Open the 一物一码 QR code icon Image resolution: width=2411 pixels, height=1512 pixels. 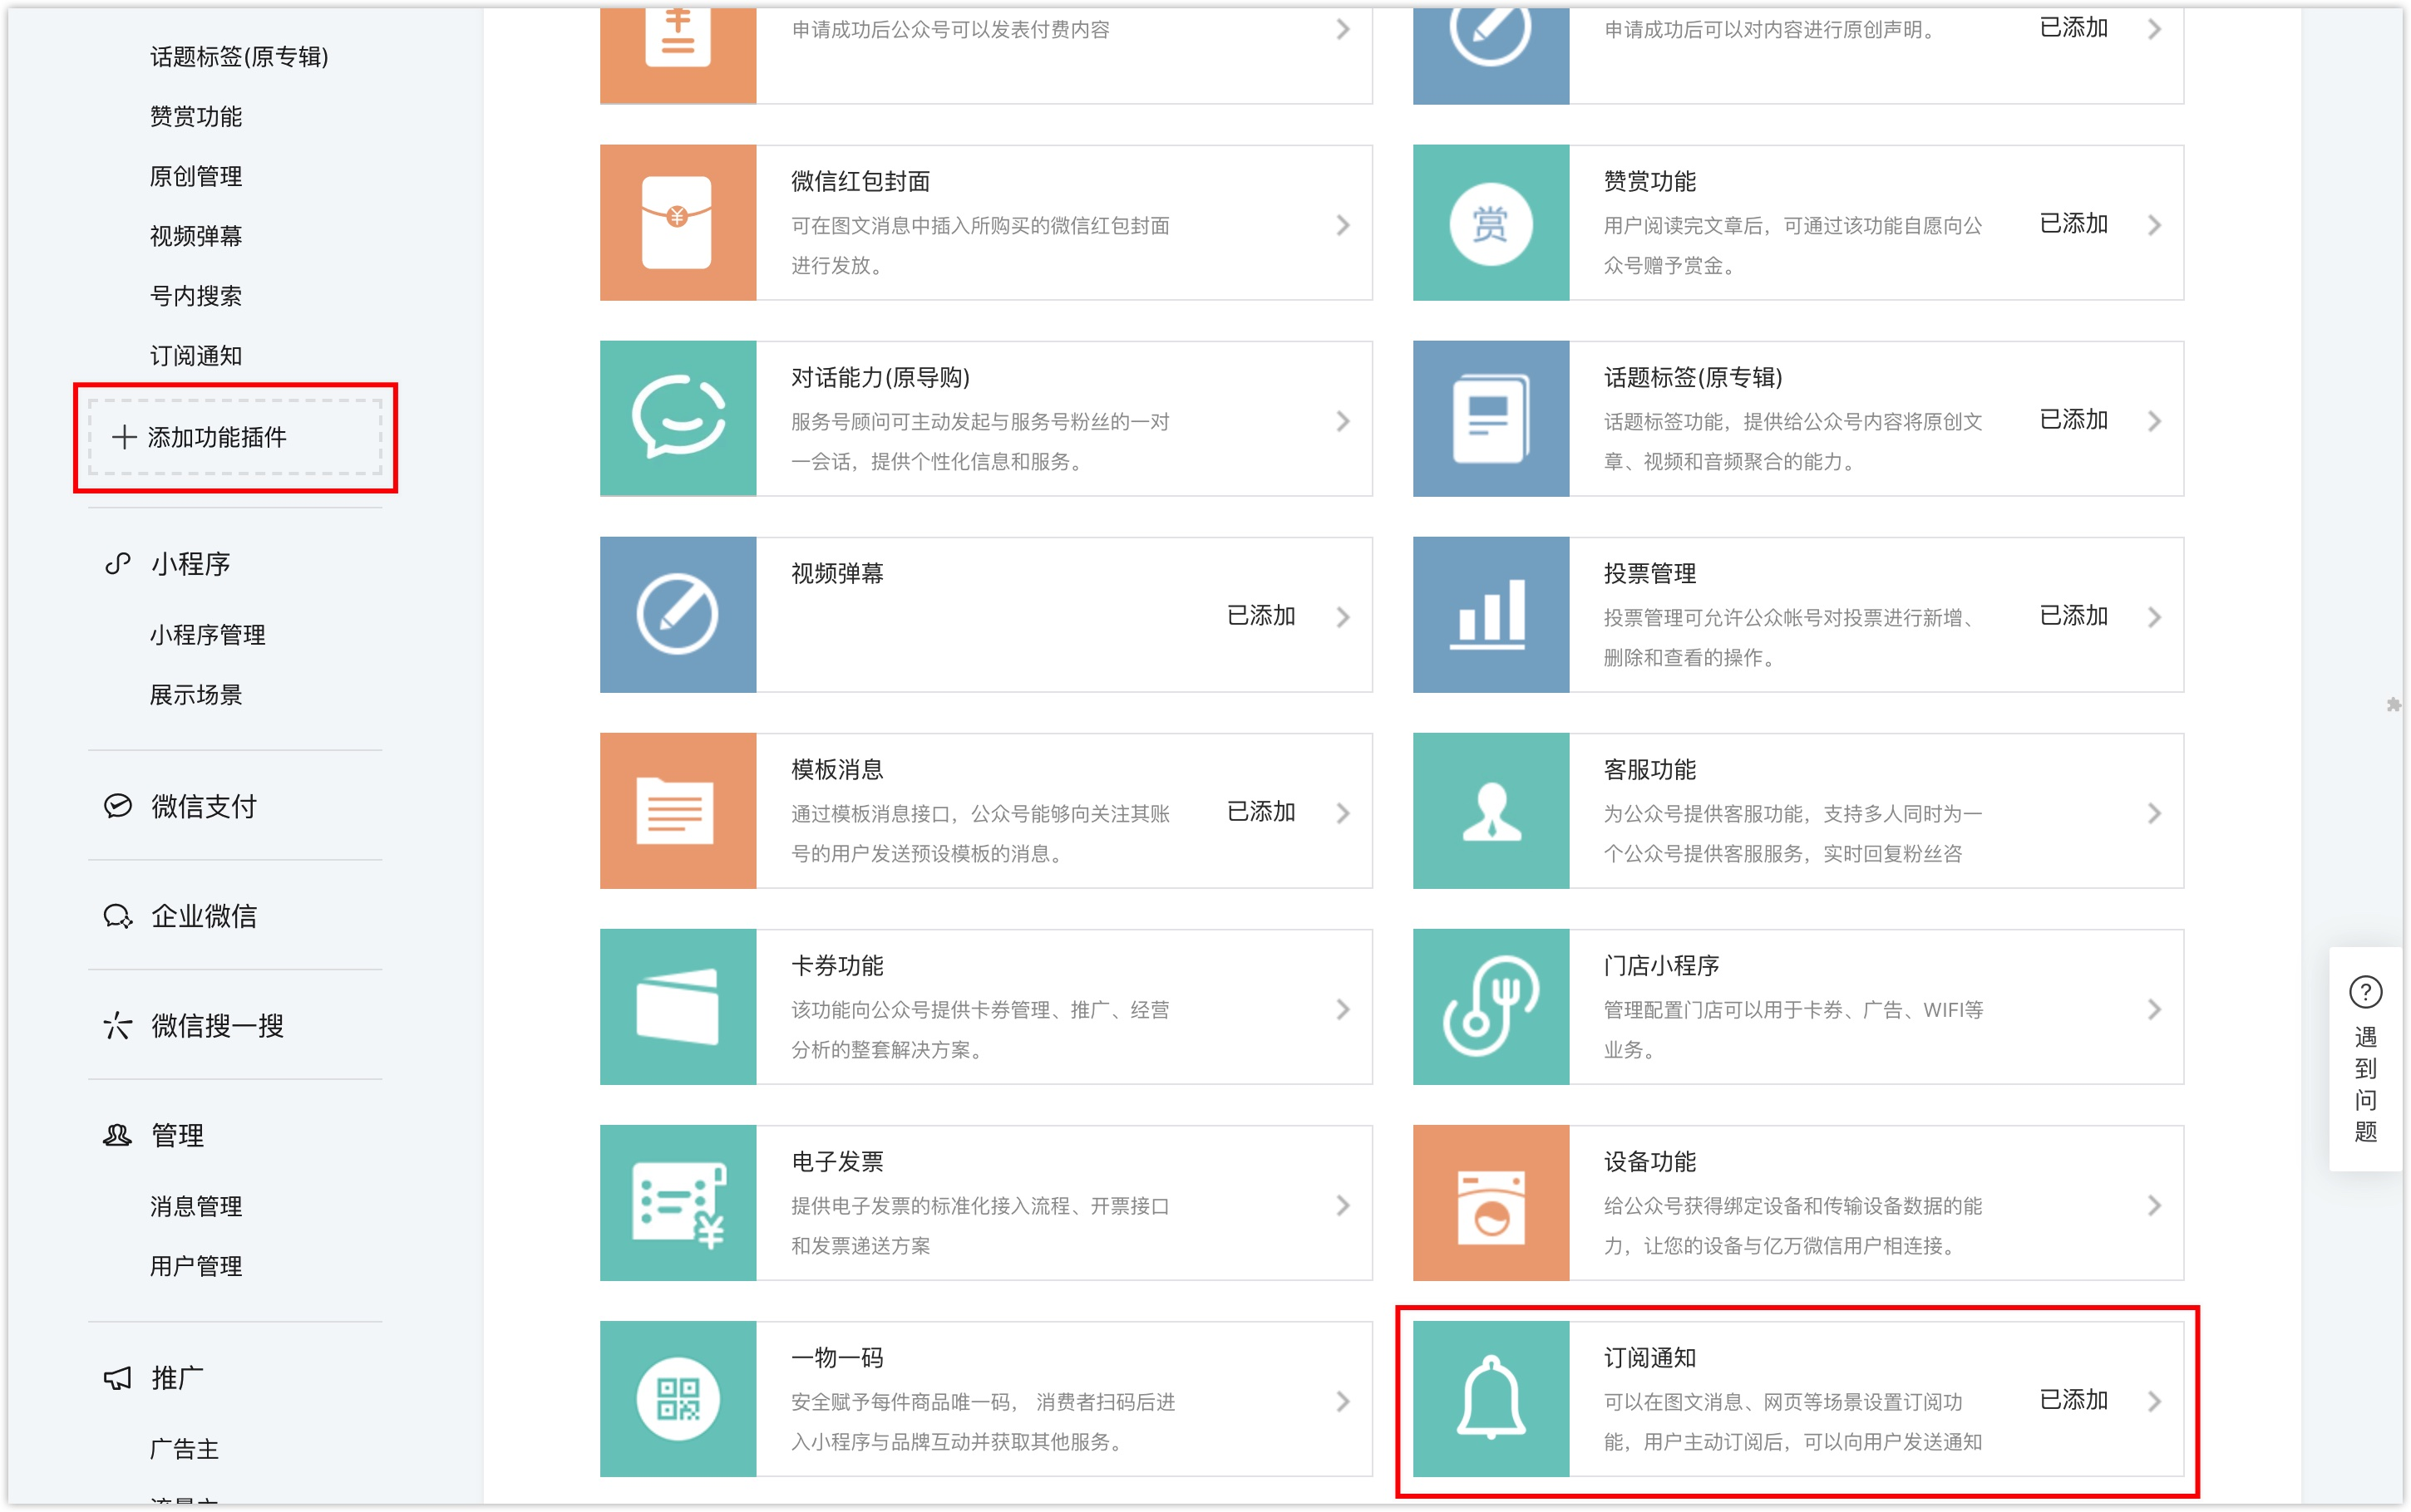pos(678,1398)
